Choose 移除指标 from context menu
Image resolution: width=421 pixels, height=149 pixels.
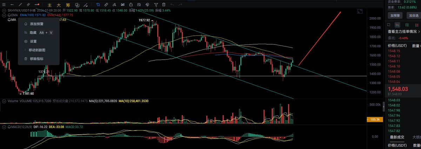pos(36,59)
